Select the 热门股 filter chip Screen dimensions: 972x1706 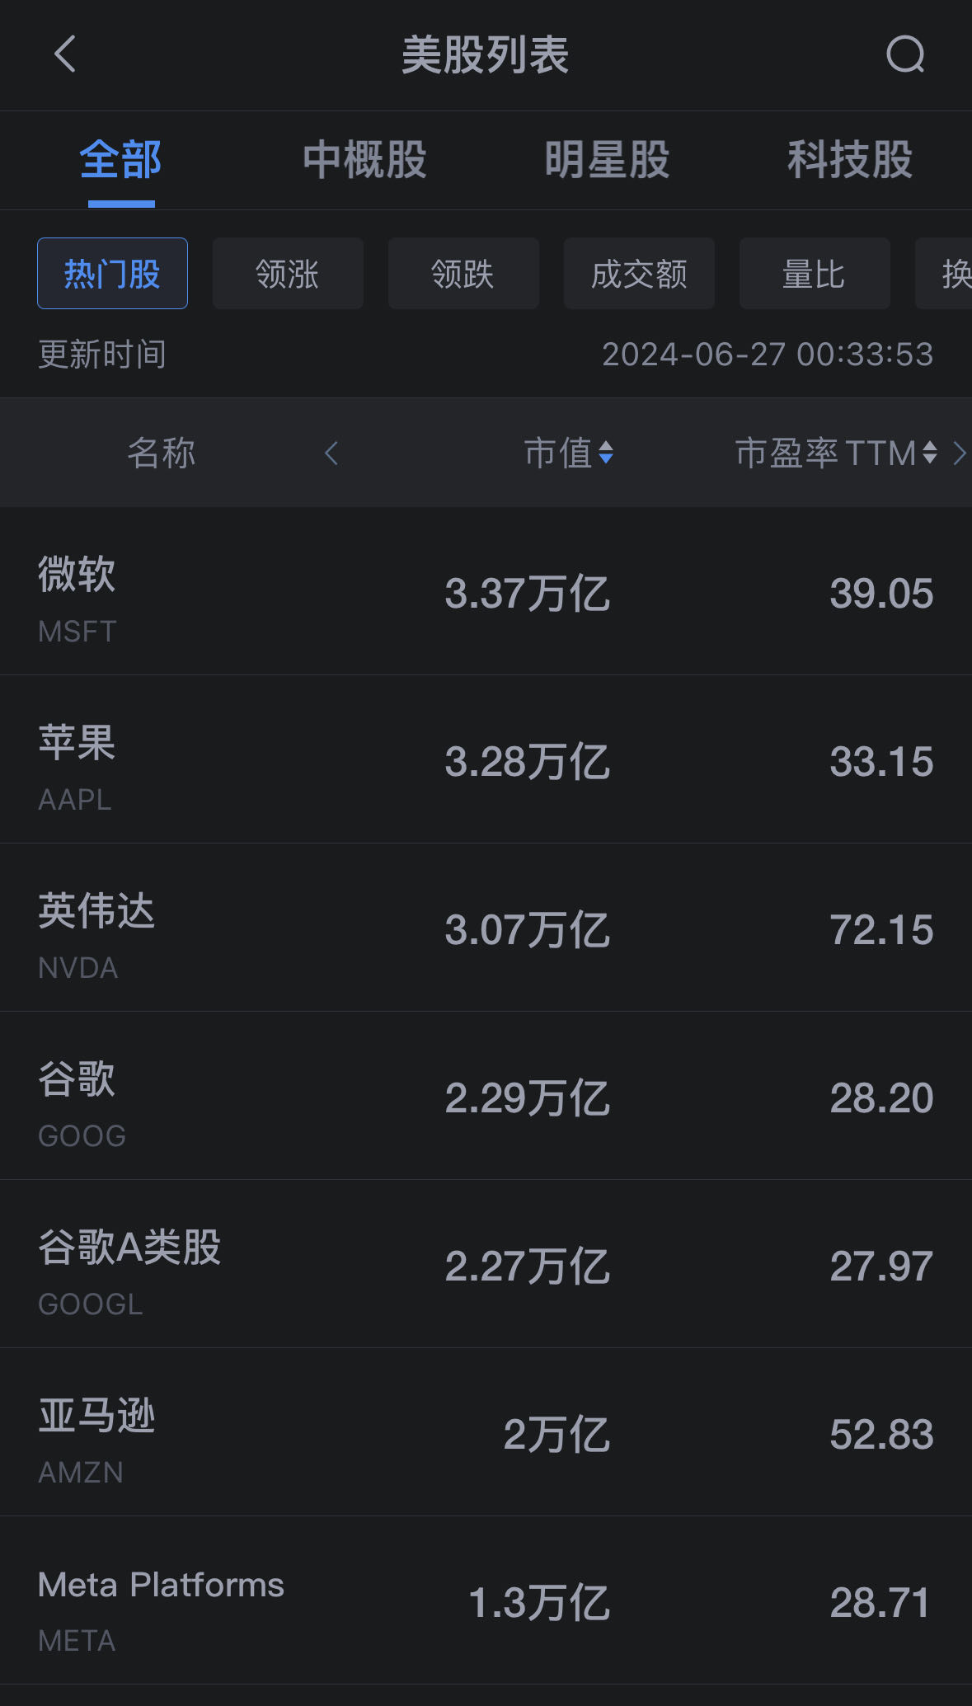(x=112, y=274)
